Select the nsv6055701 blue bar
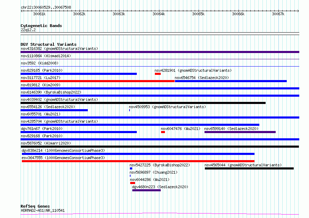The height and width of the screenshot is (218, 309). pos(160,117)
